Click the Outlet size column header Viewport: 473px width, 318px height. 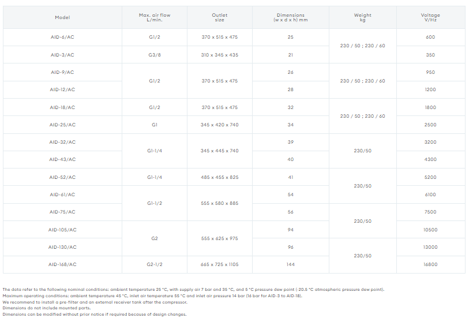click(220, 17)
